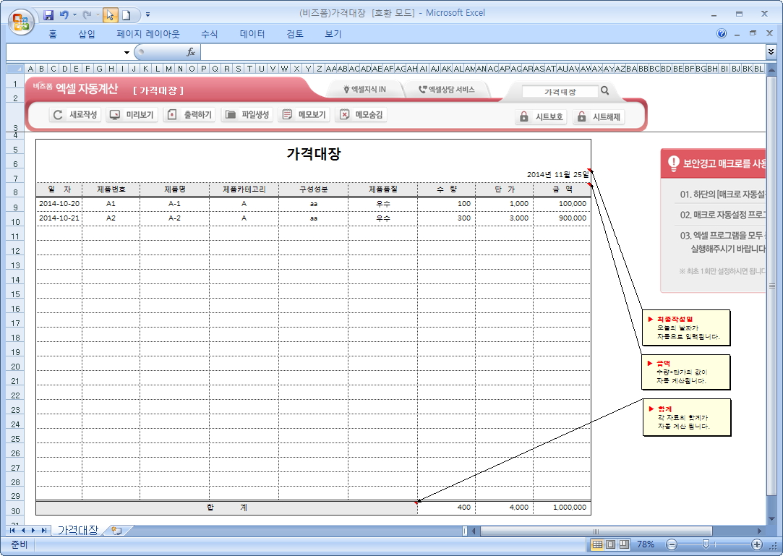Click the 가격대장 search input field

pyautogui.click(x=560, y=92)
